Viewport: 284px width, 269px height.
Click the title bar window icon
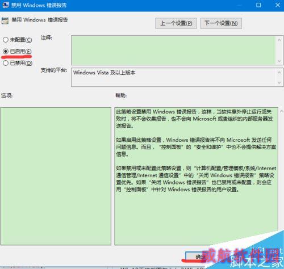pyautogui.click(x=6, y=5)
